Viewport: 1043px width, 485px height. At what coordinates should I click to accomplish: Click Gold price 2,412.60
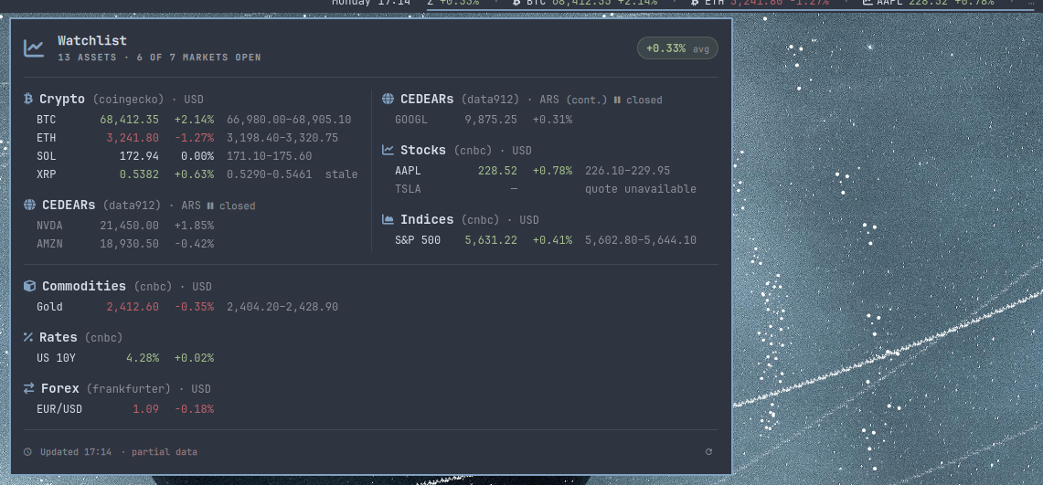[133, 307]
